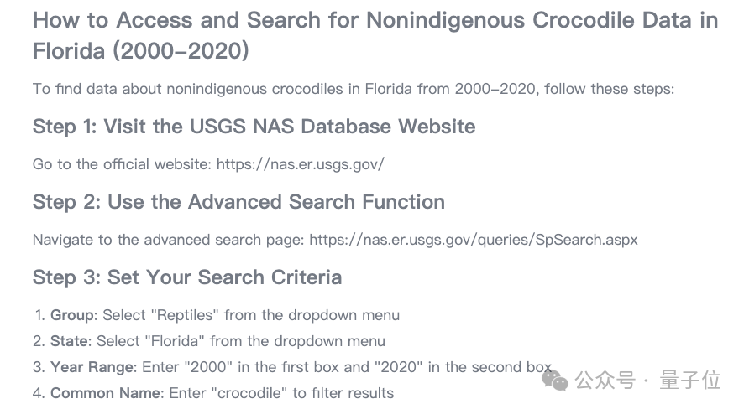
Task: Select the main title heading about Nonindigenous Crocodile Data
Action: (375, 35)
